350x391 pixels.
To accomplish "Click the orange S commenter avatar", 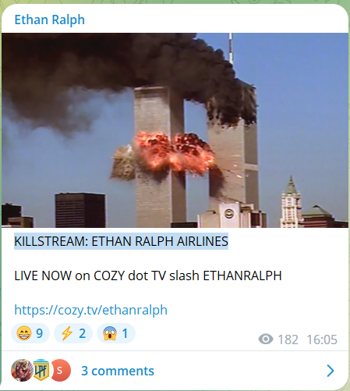I will 60,370.
